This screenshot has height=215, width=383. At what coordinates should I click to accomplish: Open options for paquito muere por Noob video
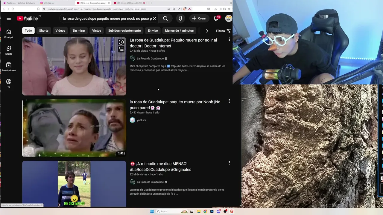point(229,101)
